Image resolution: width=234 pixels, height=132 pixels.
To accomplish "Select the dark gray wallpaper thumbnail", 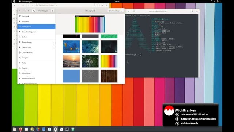I will pyautogui.click(x=90, y=36).
